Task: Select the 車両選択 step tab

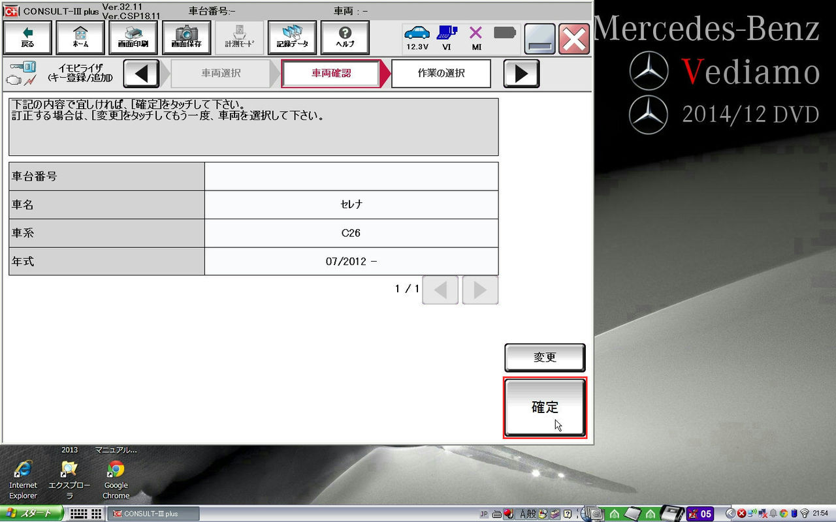Action: [221, 73]
